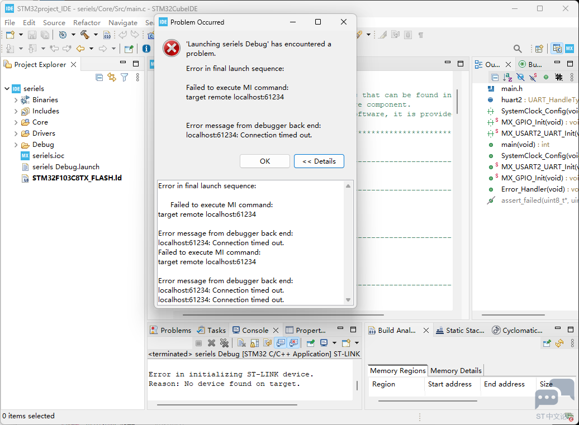Click the New file toolbar icon
This screenshot has height=425, width=579.
(x=10, y=35)
